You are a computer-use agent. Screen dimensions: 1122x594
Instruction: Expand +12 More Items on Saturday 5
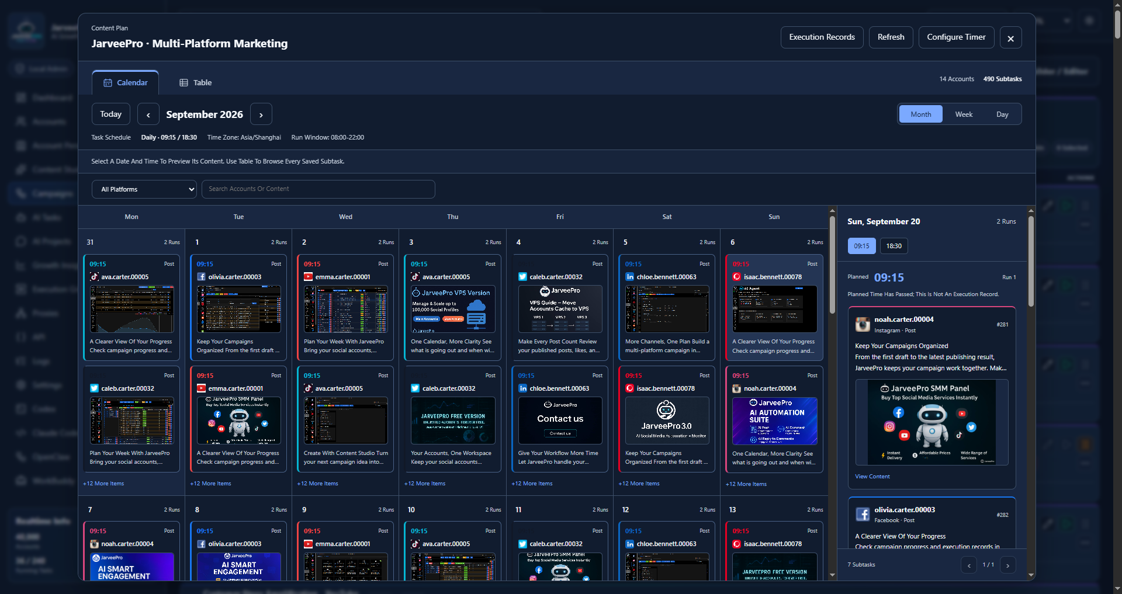639,484
